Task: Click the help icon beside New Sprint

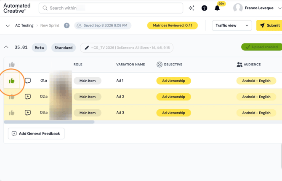Action: (x=67, y=25)
